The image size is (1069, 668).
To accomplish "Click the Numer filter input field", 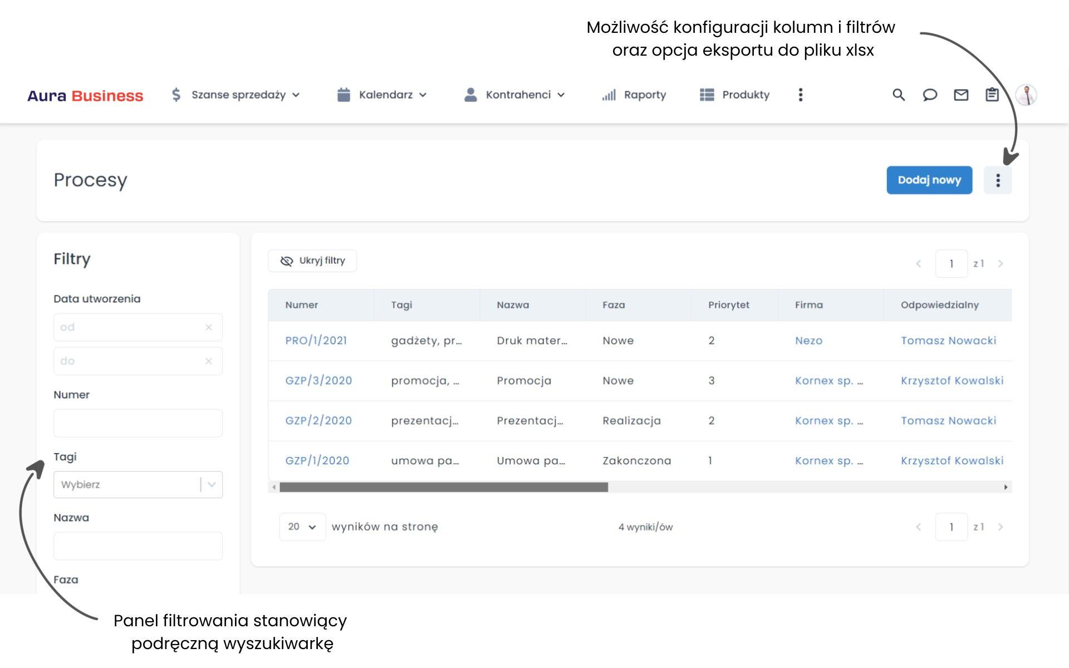I will [x=138, y=423].
